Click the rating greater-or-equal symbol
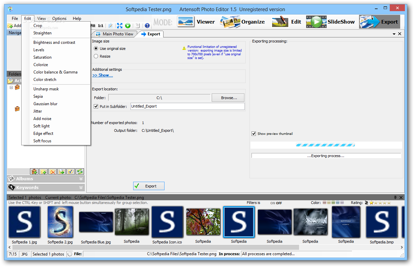 click(x=366, y=203)
